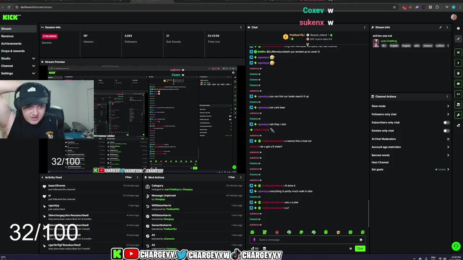Click the first green emote above the chat input
463x260 pixels.
point(252,232)
